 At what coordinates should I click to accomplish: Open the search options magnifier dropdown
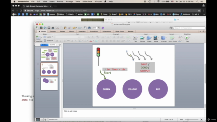[172, 28]
